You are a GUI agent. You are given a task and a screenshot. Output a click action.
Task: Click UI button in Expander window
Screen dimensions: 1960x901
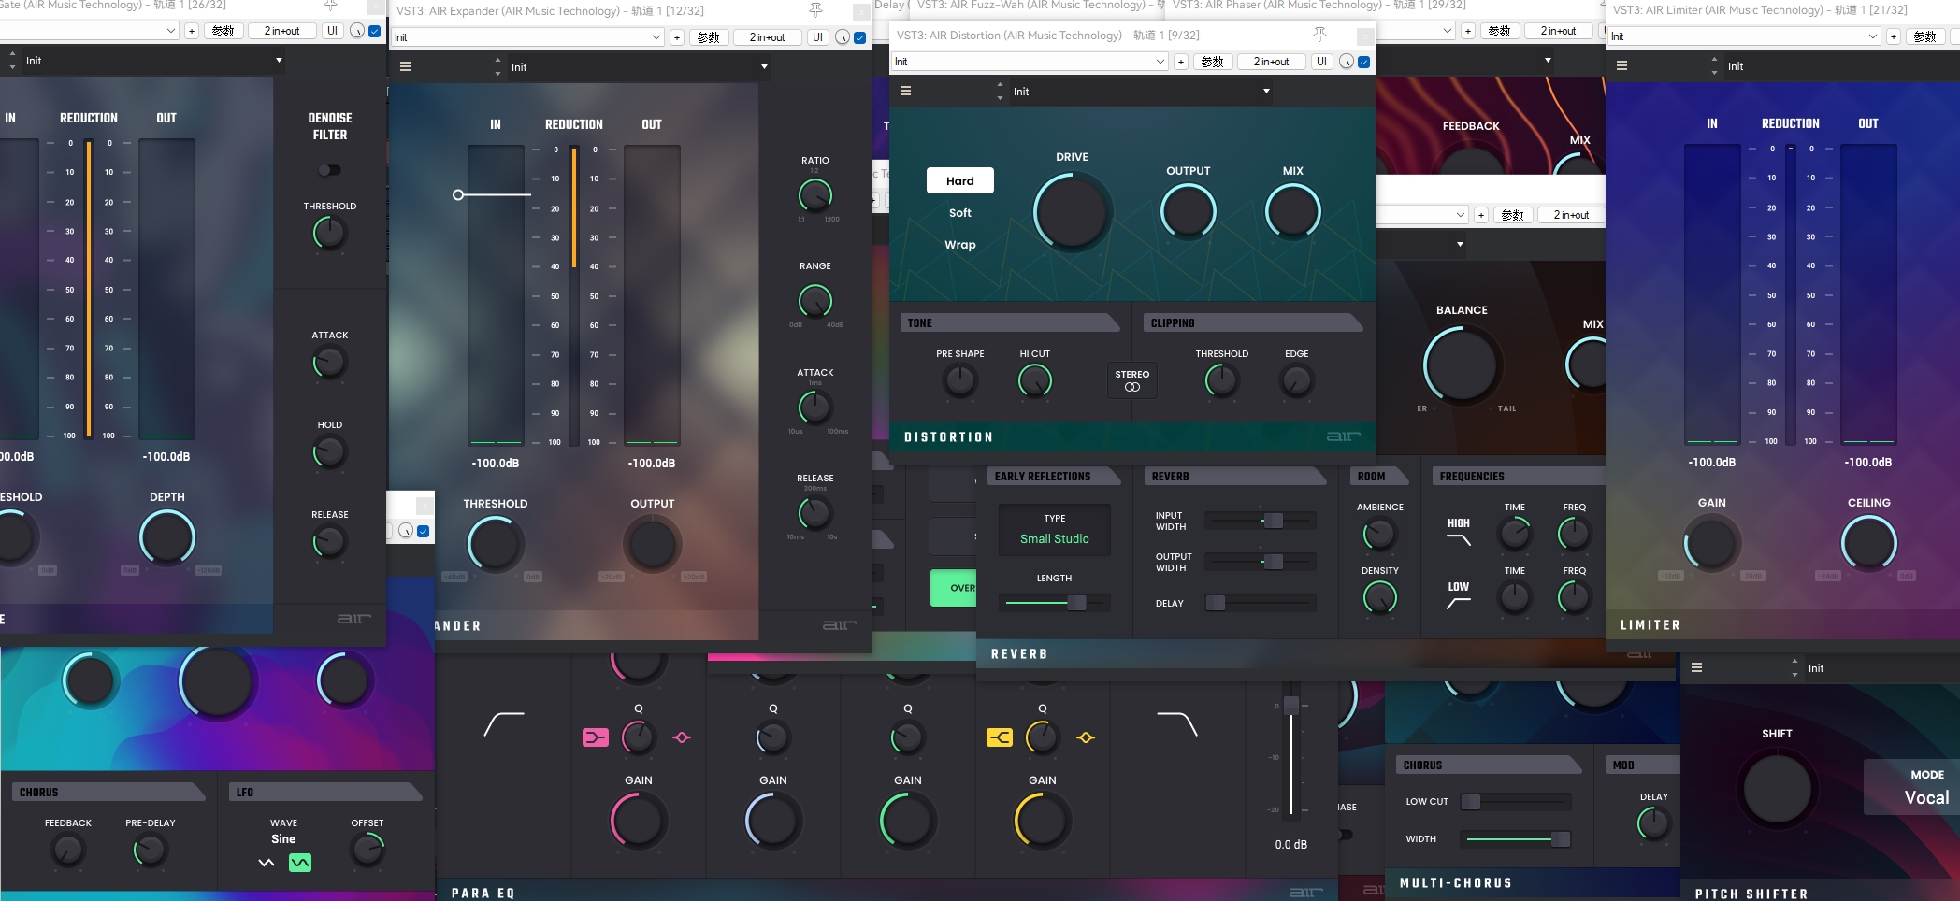point(818,37)
